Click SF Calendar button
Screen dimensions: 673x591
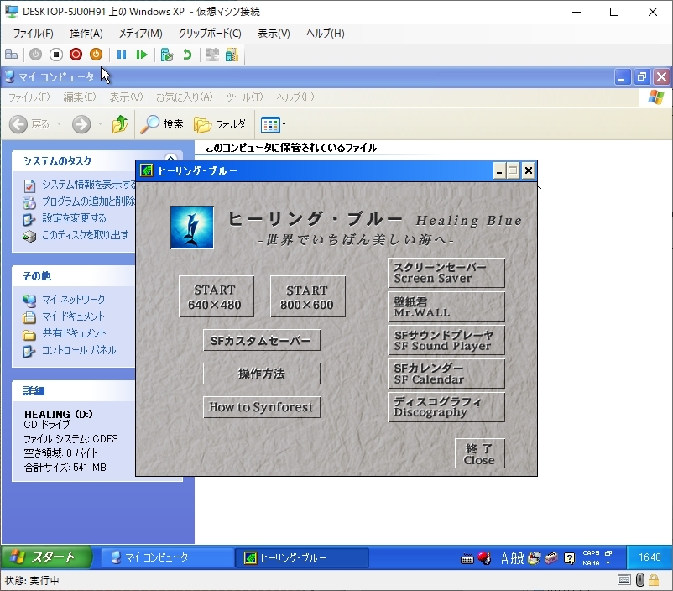(446, 374)
